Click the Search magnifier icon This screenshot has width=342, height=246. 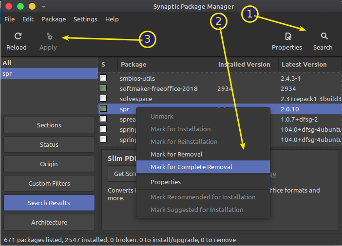click(x=324, y=36)
